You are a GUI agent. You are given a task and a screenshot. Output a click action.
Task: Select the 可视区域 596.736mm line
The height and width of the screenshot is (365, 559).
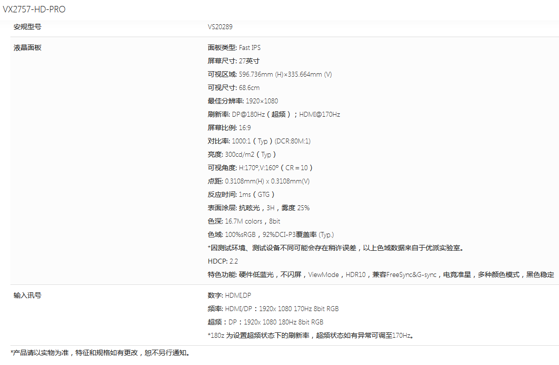click(270, 75)
